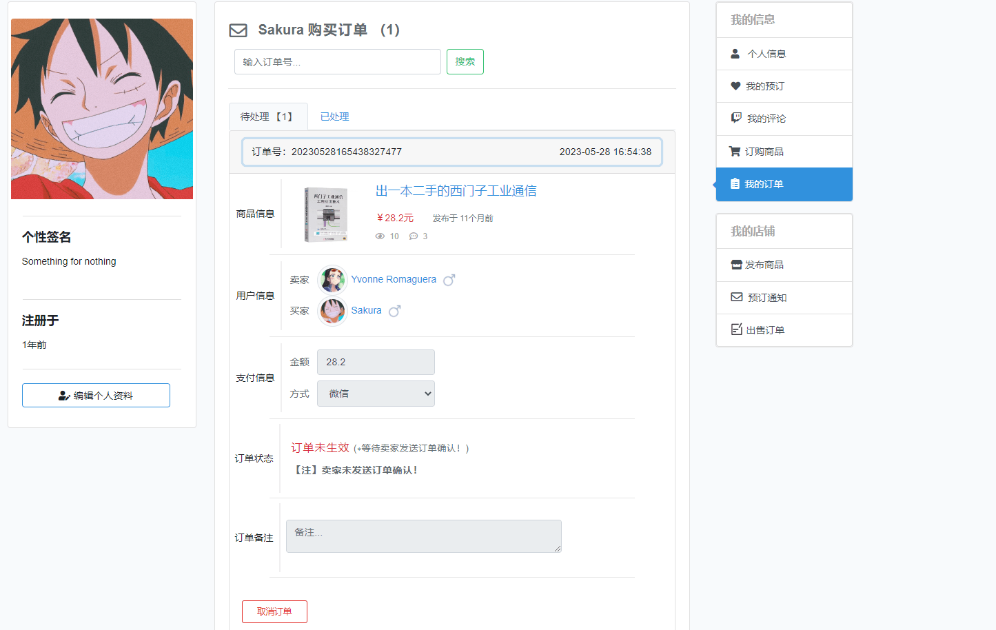Focus the 输入订单号 search field
Screen dimensions: 996x630
338,61
